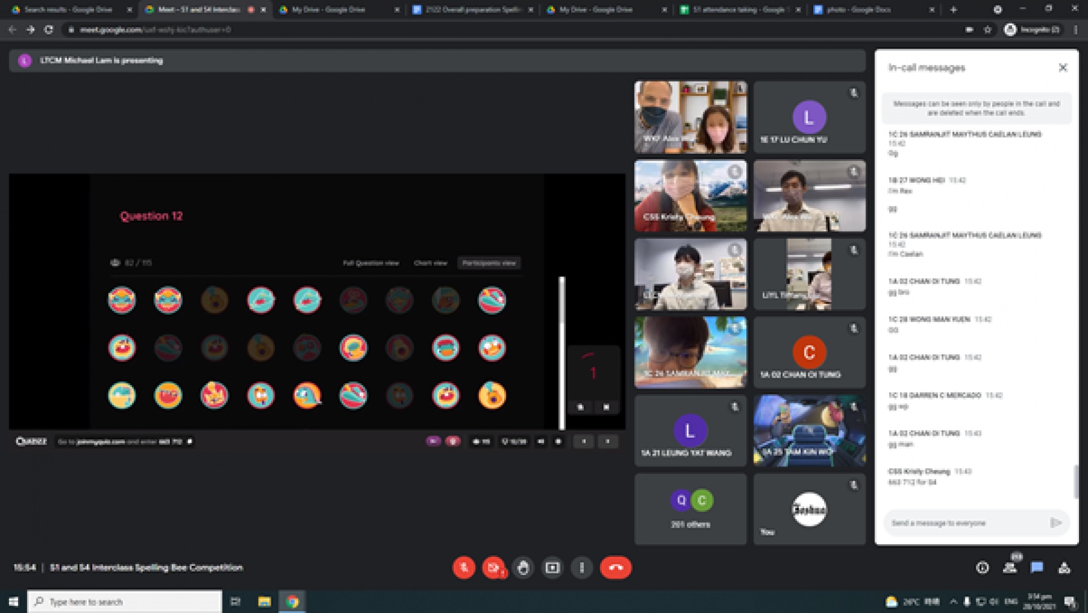Show participants list icon
Viewport: 1088px width, 613px height.
[1010, 568]
